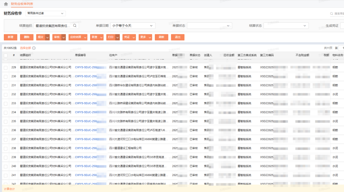Tick the checkbox for row 236
The image size is (344, 192).
click(6, 131)
